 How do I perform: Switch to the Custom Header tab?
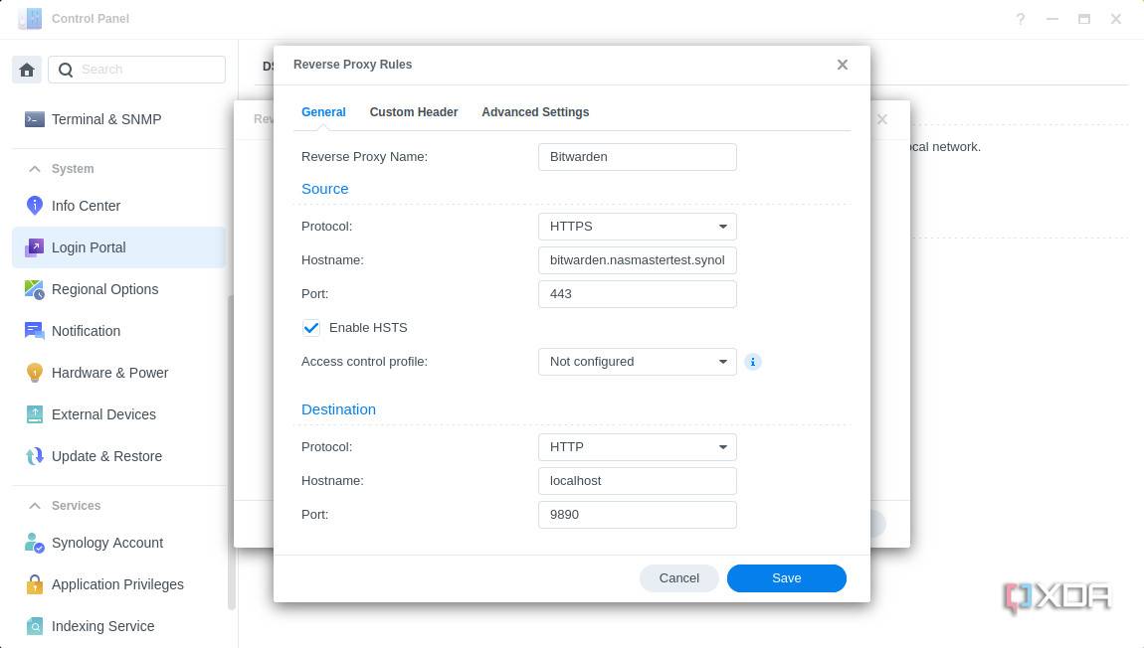coord(414,112)
